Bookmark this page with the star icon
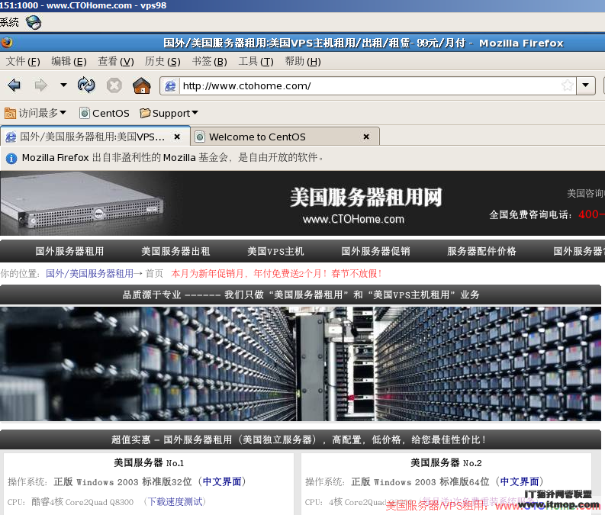The height and width of the screenshot is (515, 605). tap(567, 85)
